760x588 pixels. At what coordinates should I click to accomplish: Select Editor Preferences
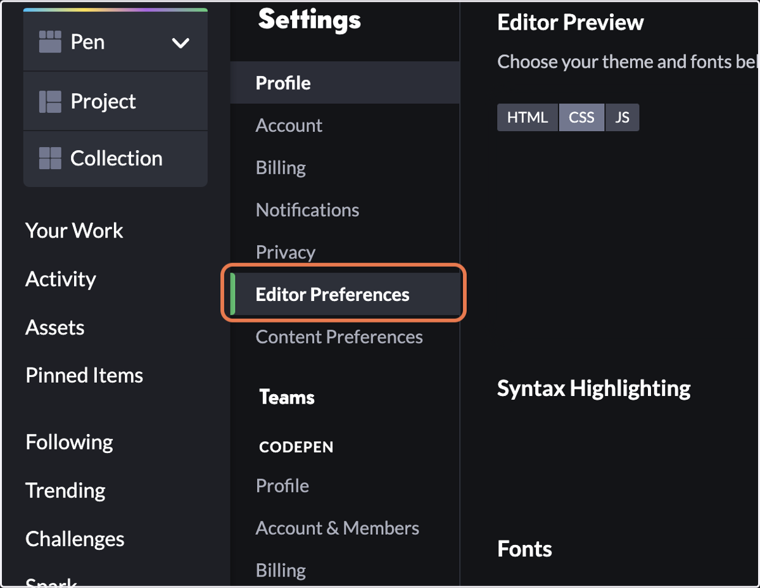[345, 294]
